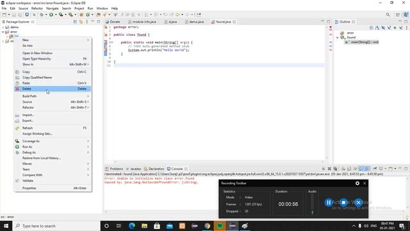Viewport: 410px width, 231px height.
Task: Switch to the demo.java editor tab
Action: (x=194, y=22)
